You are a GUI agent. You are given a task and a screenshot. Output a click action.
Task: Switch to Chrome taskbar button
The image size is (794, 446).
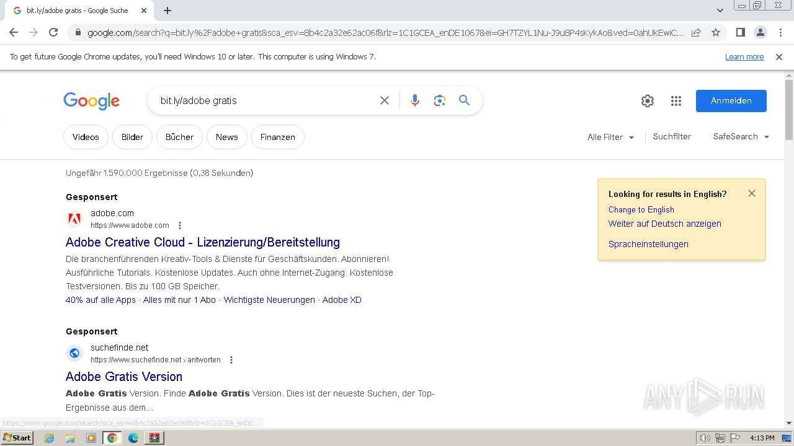112,438
